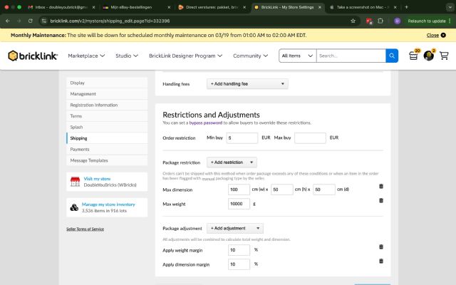
Task: Click the blue search magnifier button
Action: (x=392, y=56)
